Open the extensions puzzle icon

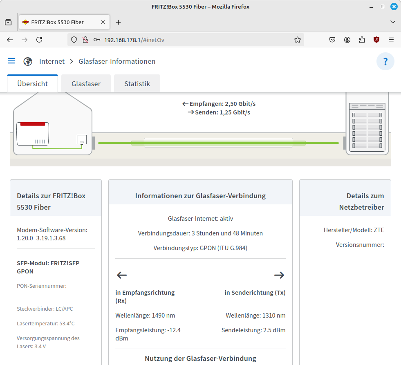362,40
